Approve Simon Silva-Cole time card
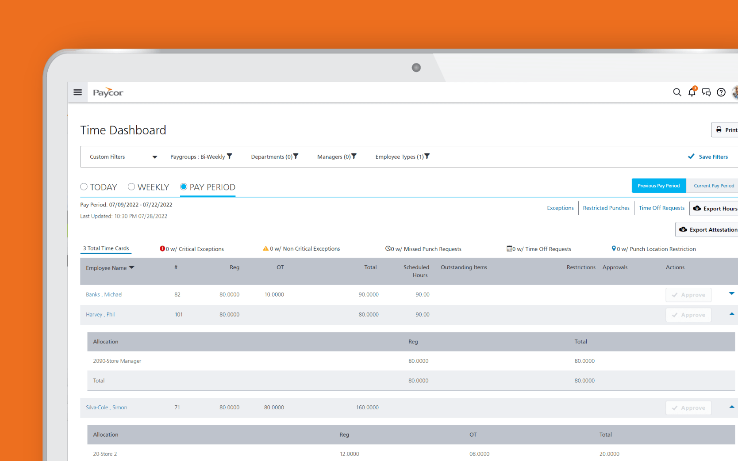738x461 pixels. [688, 408]
